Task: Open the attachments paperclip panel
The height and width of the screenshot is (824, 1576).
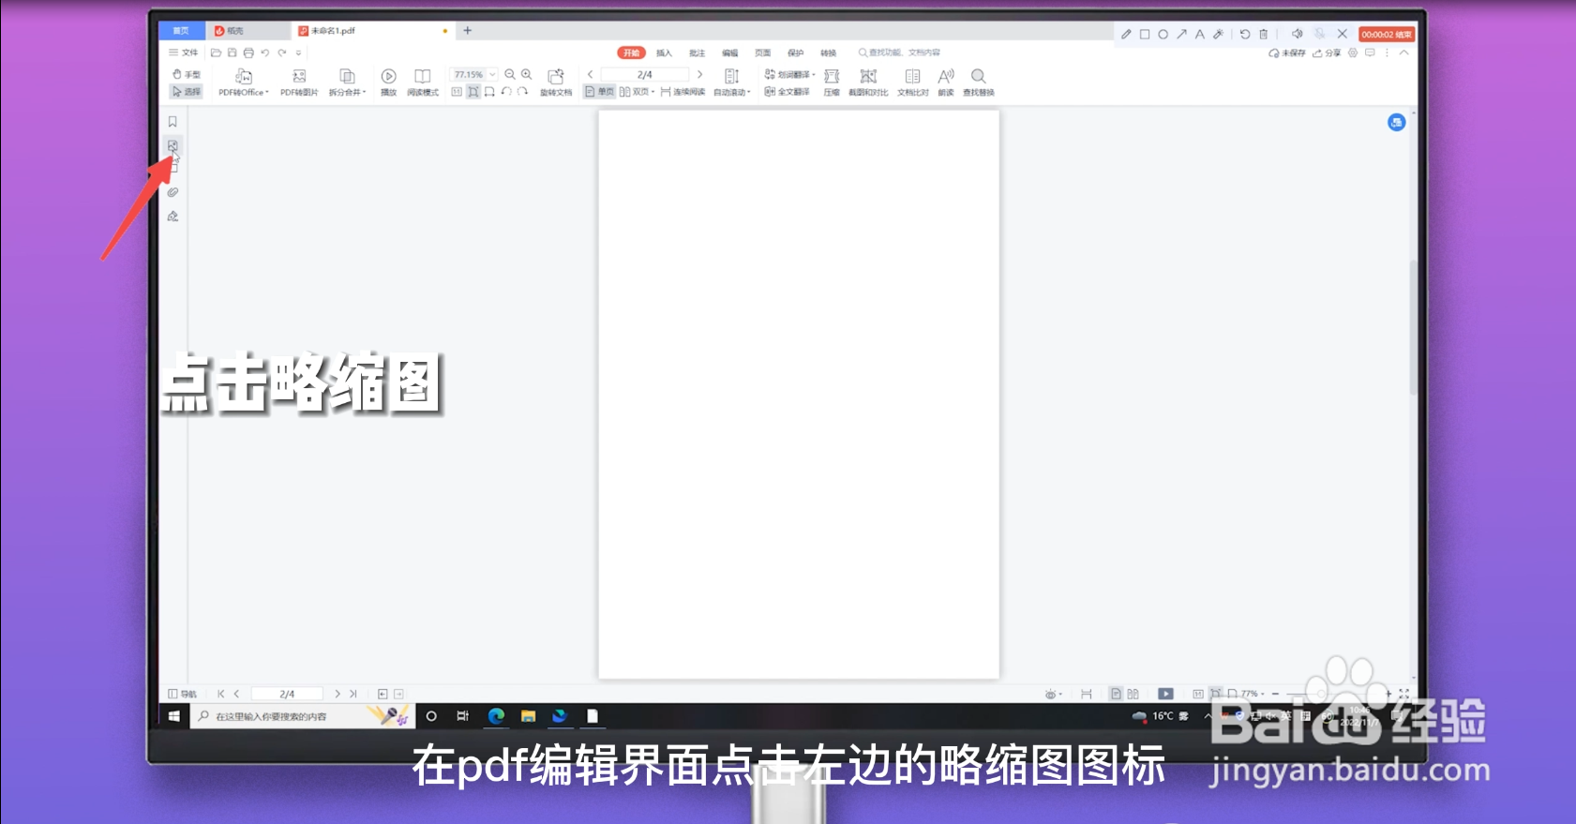Action: point(173,192)
